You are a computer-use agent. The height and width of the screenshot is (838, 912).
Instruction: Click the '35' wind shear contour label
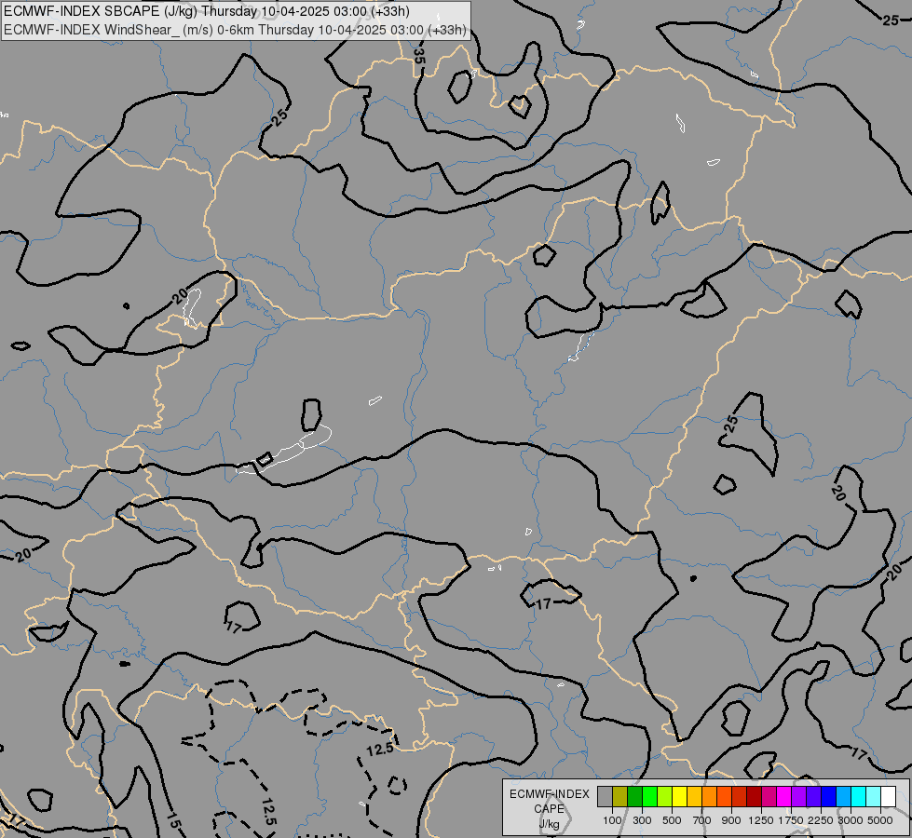coord(419,56)
